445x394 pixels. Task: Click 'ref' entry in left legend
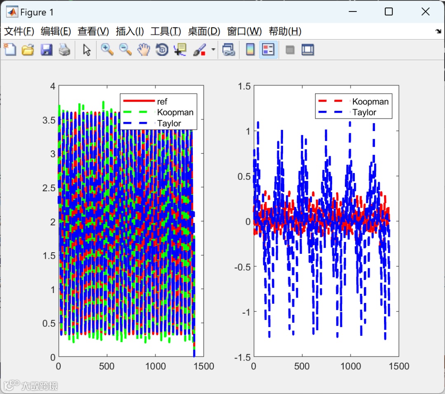[162, 101]
